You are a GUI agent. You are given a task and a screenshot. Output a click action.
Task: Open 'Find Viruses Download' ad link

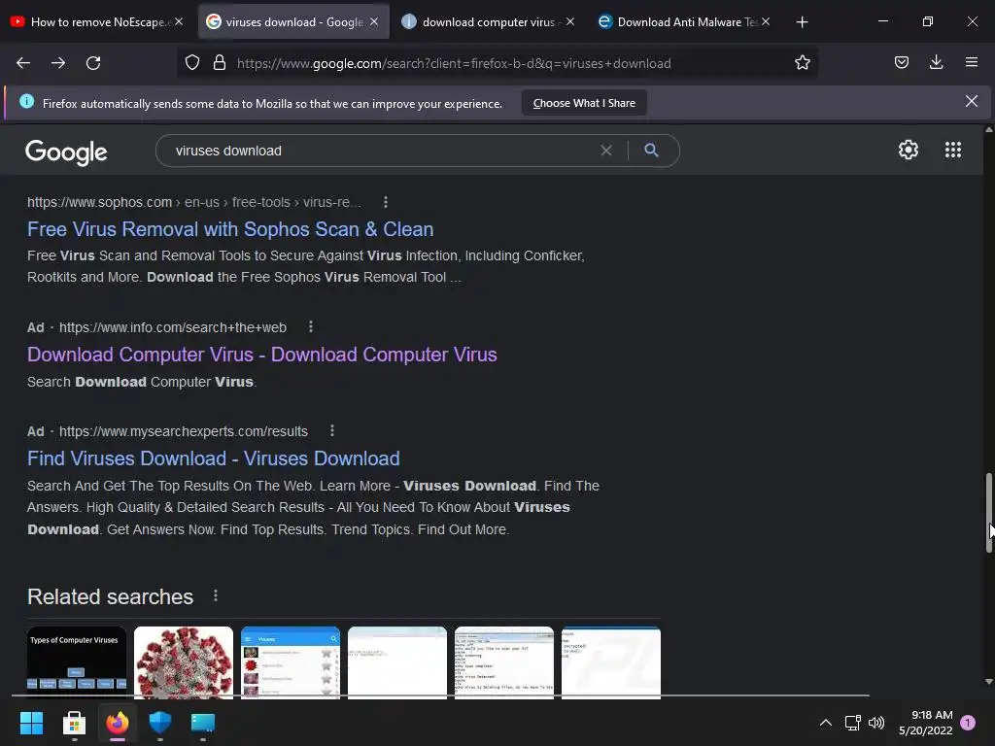[213, 458]
